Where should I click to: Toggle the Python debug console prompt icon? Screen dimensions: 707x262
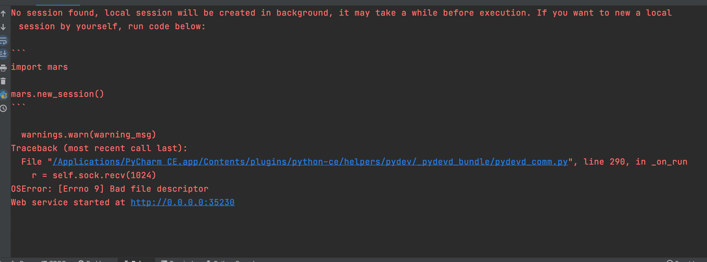[4, 95]
